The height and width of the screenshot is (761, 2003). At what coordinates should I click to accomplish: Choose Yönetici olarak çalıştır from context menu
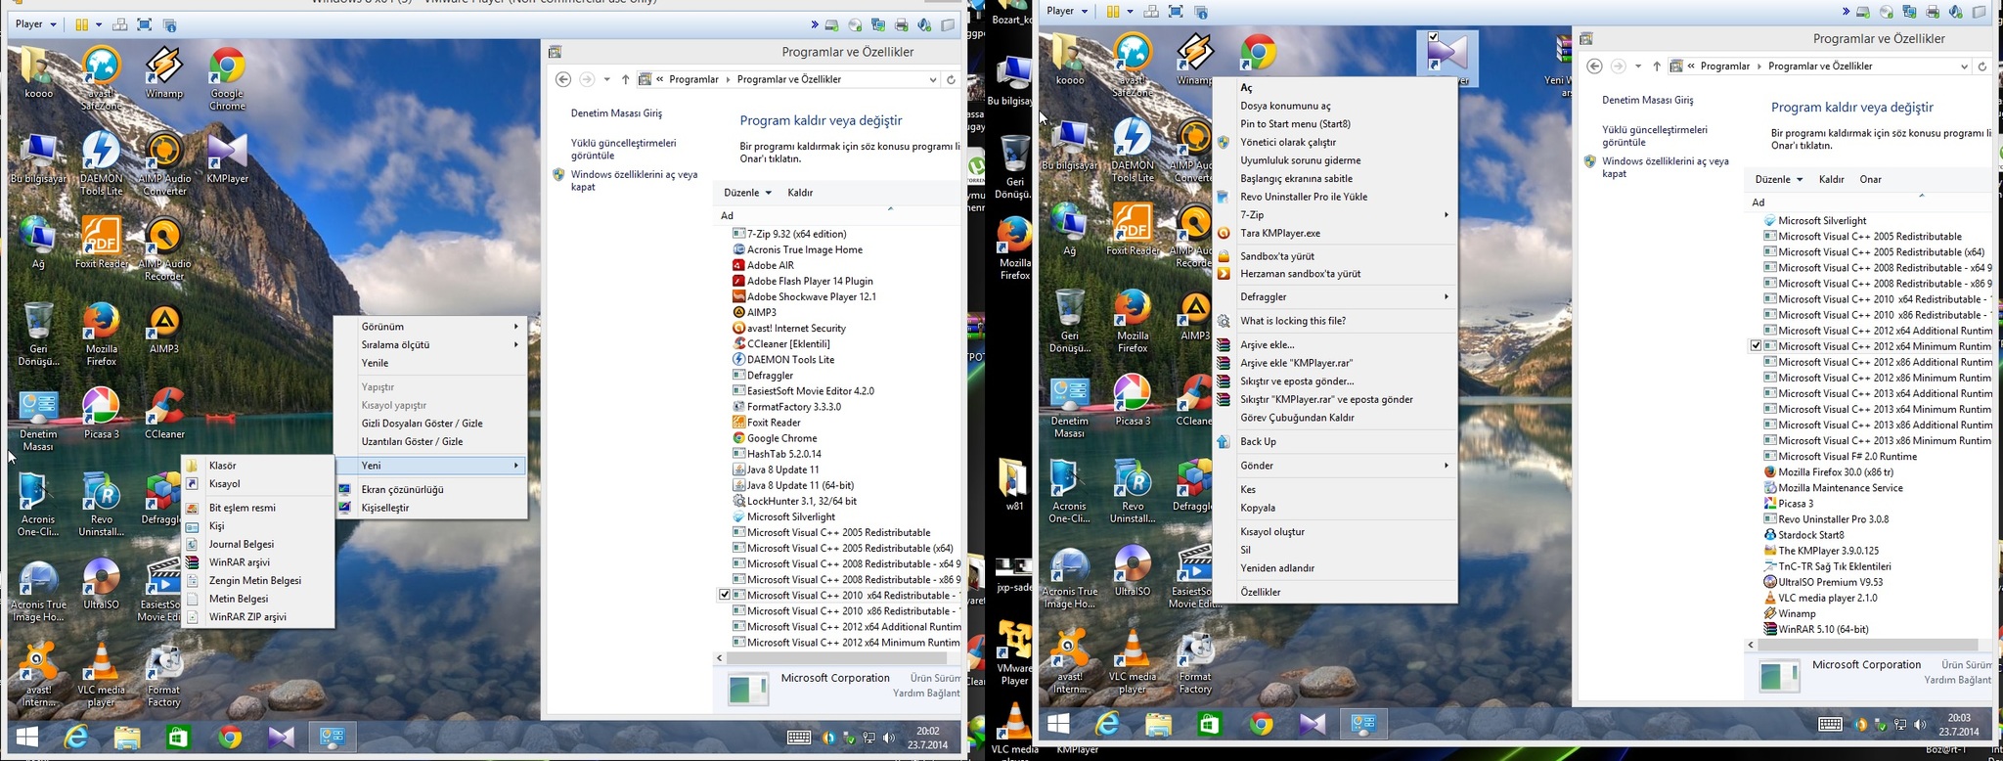[1287, 142]
